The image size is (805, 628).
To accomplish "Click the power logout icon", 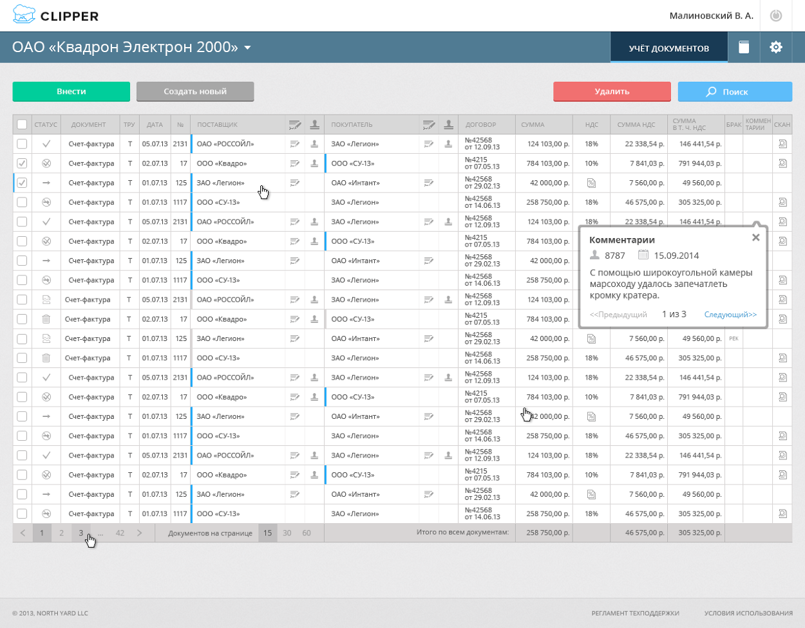I will (776, 15).
